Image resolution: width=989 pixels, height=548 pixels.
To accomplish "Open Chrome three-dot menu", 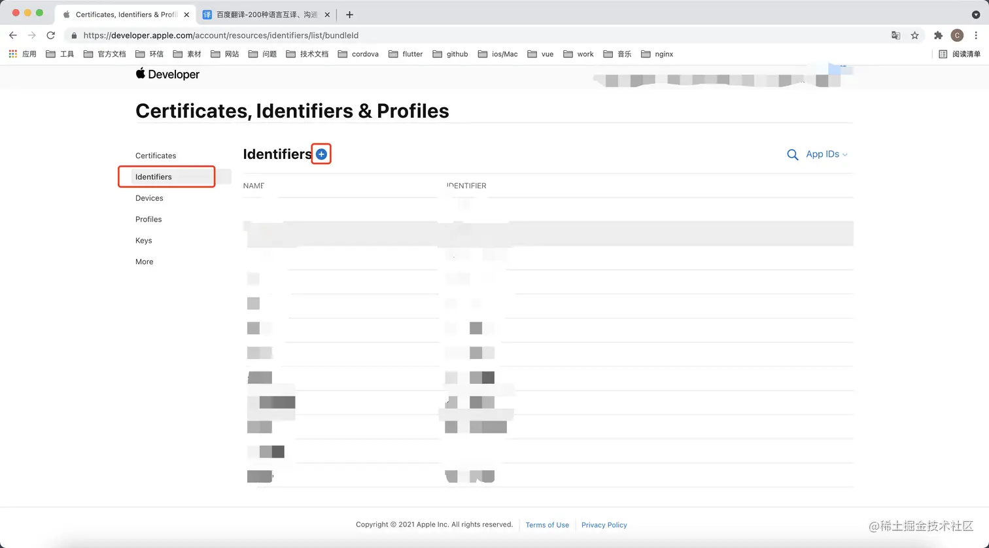I will (976, 35).
